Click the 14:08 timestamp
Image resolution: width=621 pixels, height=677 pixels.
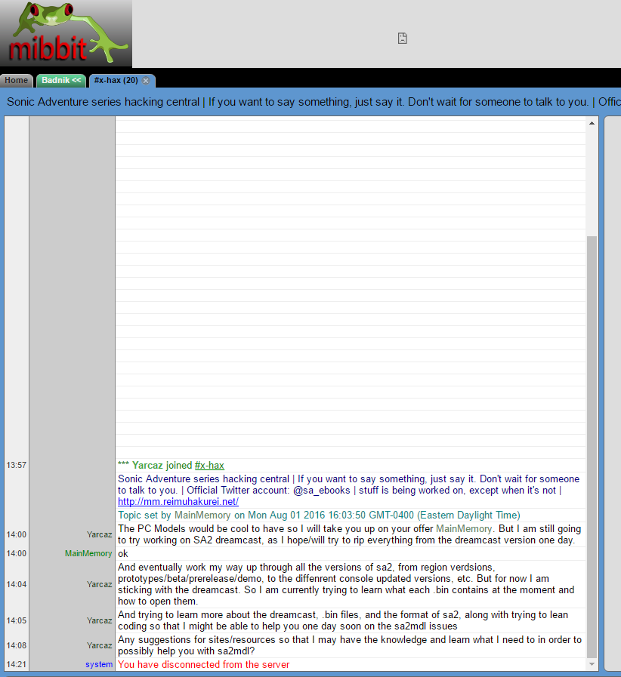(x=17, y=645)
